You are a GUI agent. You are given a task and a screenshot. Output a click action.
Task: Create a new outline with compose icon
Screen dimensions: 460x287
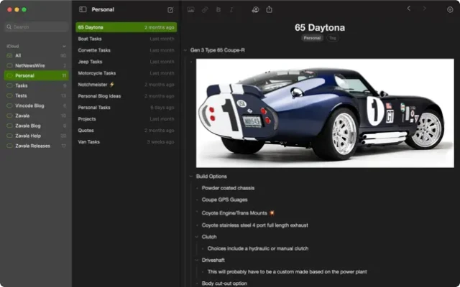click(170, 10)
